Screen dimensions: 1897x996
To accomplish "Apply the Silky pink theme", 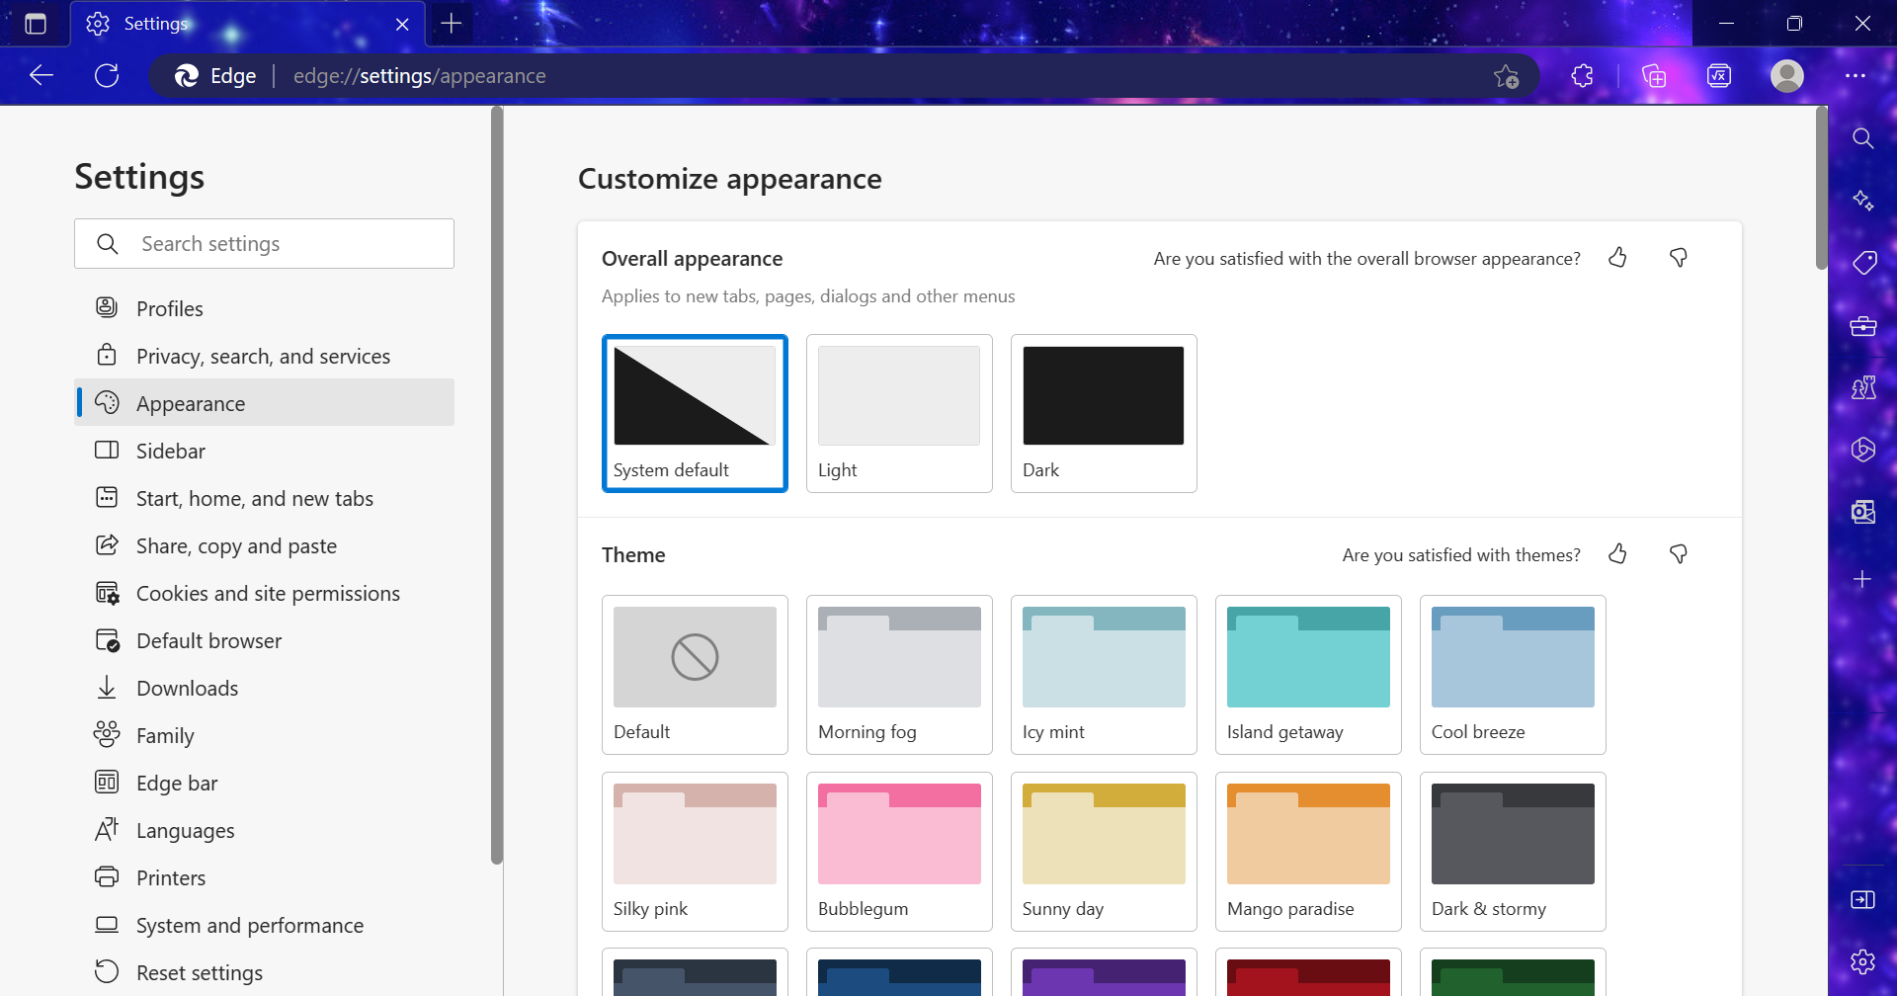I will [x=695, y=851].
